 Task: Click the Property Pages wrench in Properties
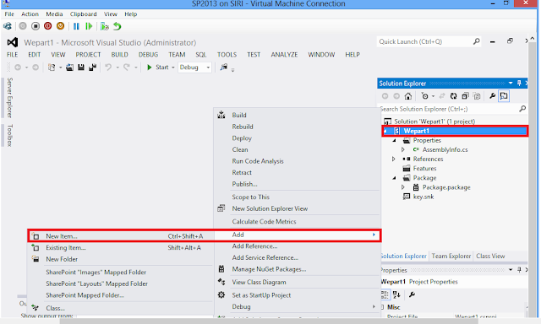tap(412, 294)
